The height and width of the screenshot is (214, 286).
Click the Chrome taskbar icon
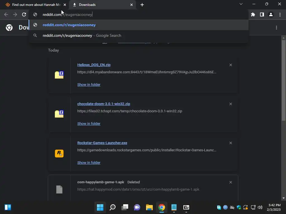[x=162, y=207]
